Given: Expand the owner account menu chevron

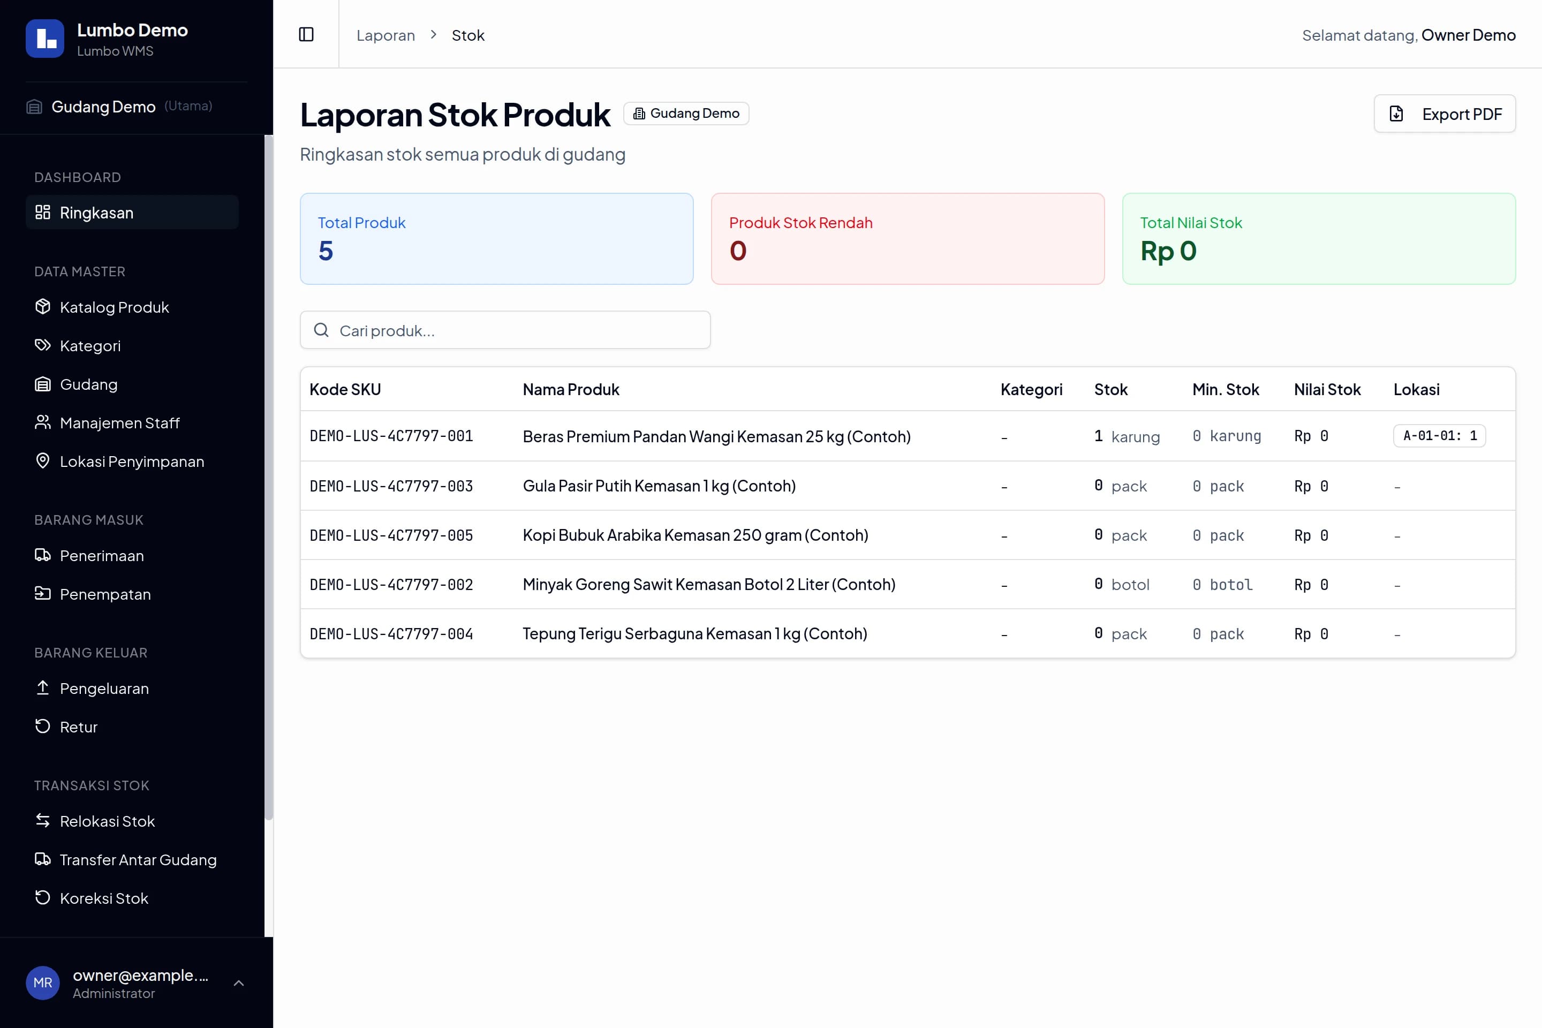Looking at the screenshot, I should tap(239, 983).
